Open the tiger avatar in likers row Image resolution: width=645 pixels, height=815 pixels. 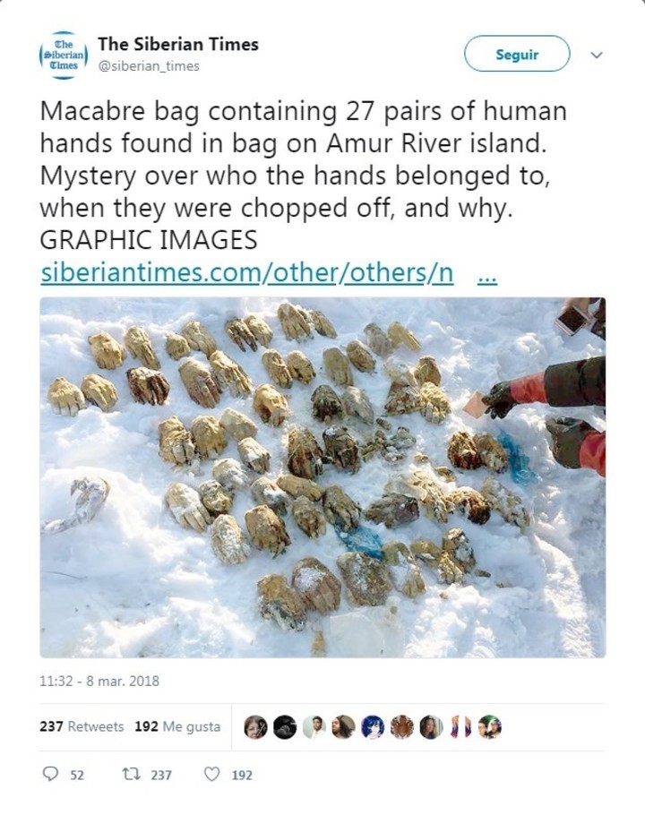[401, 726]
